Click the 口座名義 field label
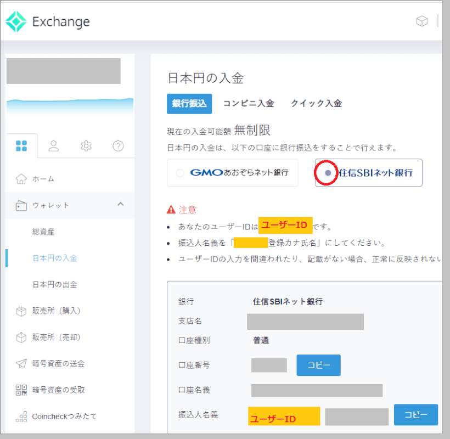450x439 pixels. click(194, 390)
